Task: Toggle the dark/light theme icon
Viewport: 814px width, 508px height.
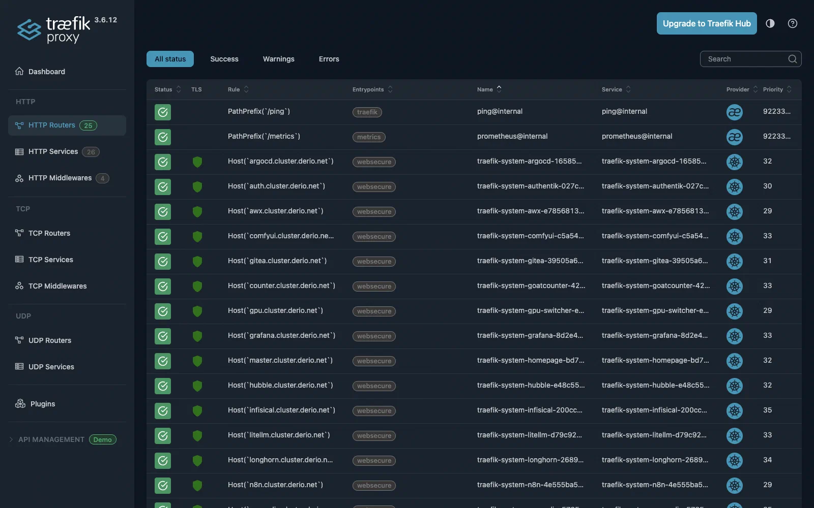Action: (770, 23)
